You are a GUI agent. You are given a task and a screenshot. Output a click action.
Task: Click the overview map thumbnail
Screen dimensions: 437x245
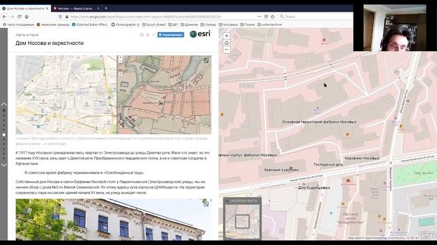(242, 221)
